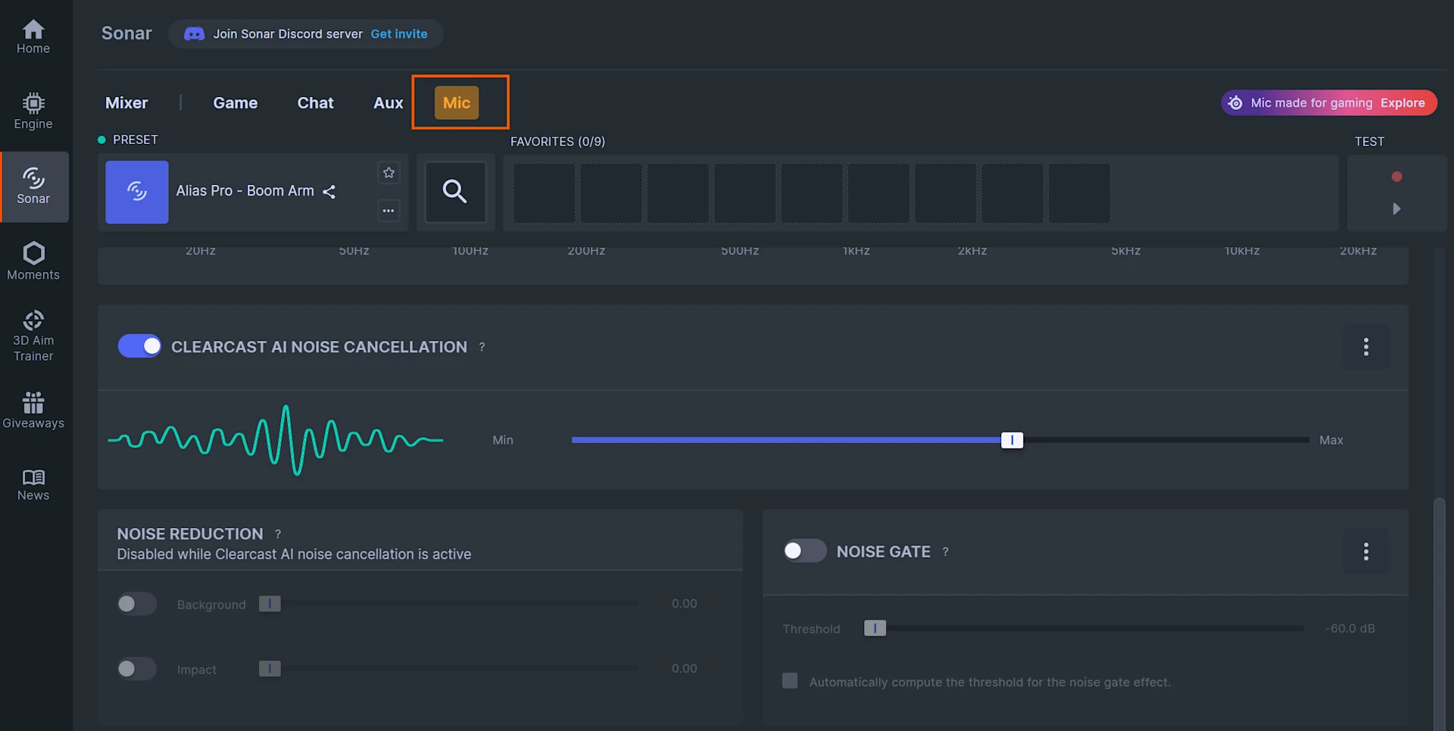
Task: Toggle Background noise reduction
Action: point(137,604)
